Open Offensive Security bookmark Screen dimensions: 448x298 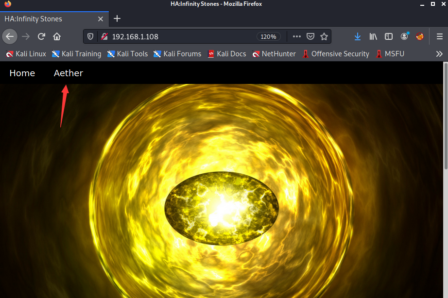click(336, 54)
